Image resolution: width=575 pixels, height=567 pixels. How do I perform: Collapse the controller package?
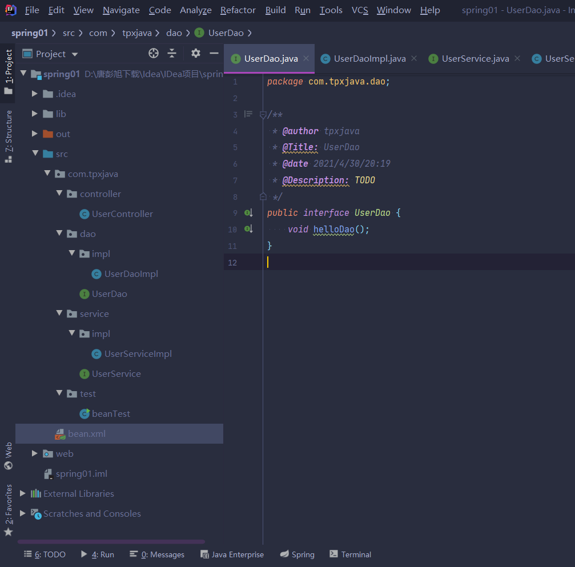point(59,193)
